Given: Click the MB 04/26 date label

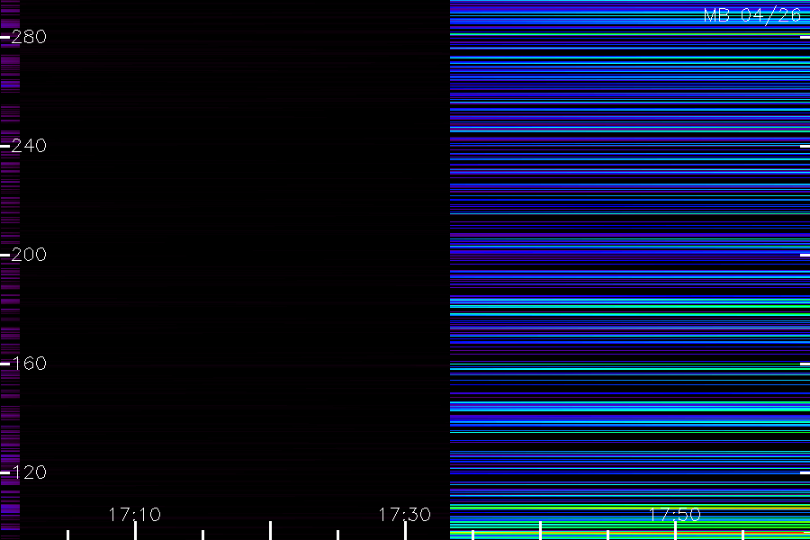Looking at the screenshot, I should [x=752, y=15].
